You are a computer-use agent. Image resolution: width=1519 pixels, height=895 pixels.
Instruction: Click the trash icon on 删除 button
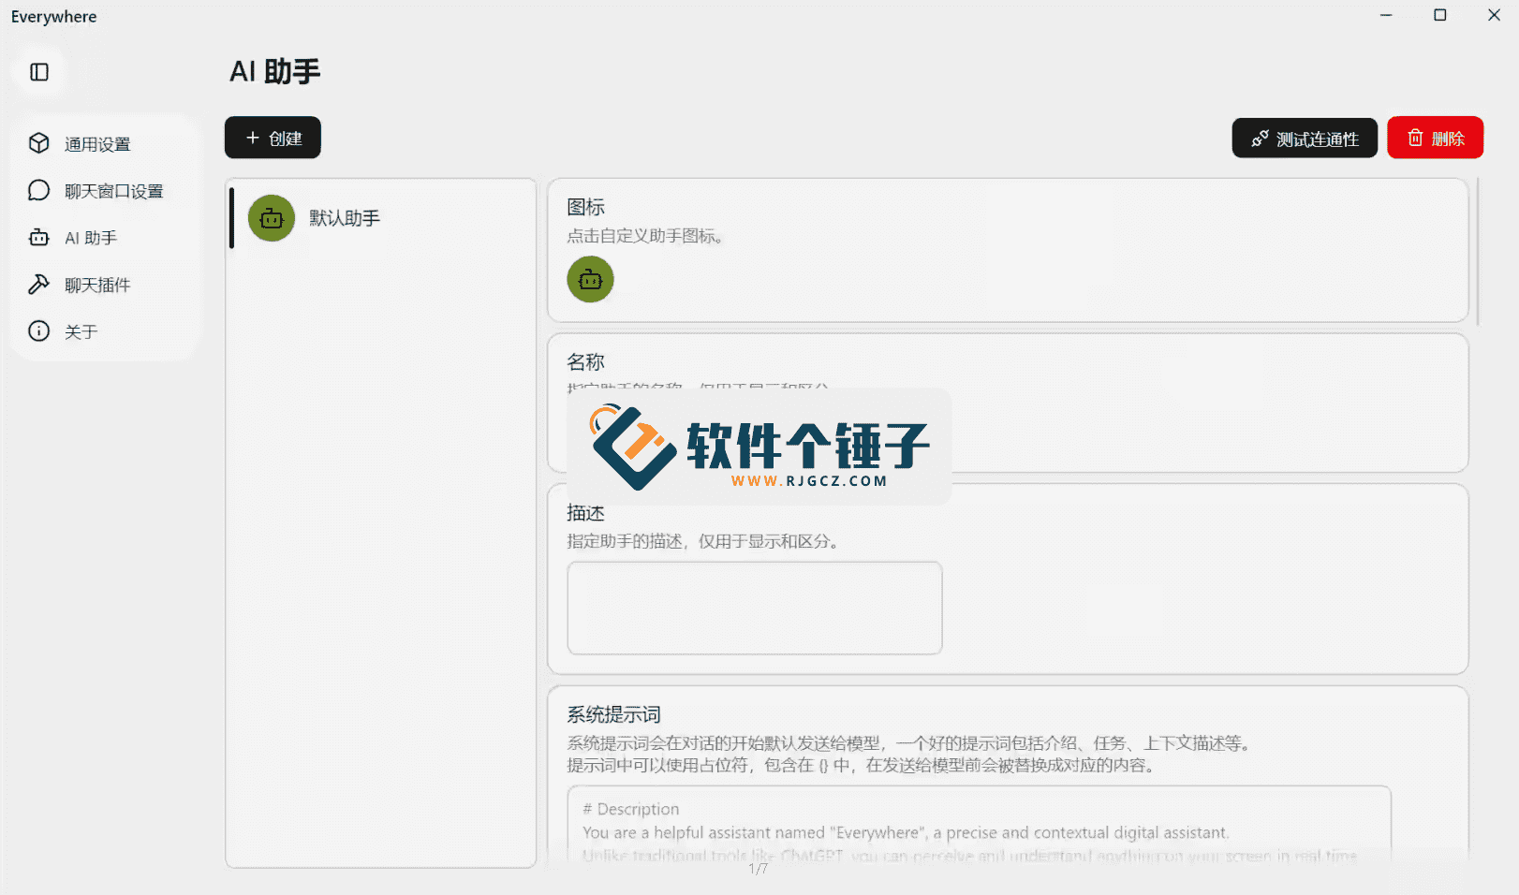pyautogui.click(x=1415, y=138)
